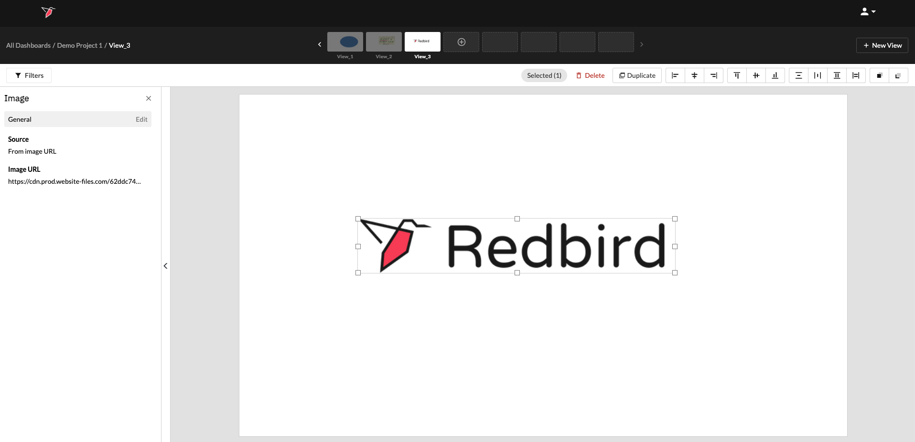Open Demo Project 1 breadcrumb link
This screenshot has width=915, height=442.
pos(80,45)
